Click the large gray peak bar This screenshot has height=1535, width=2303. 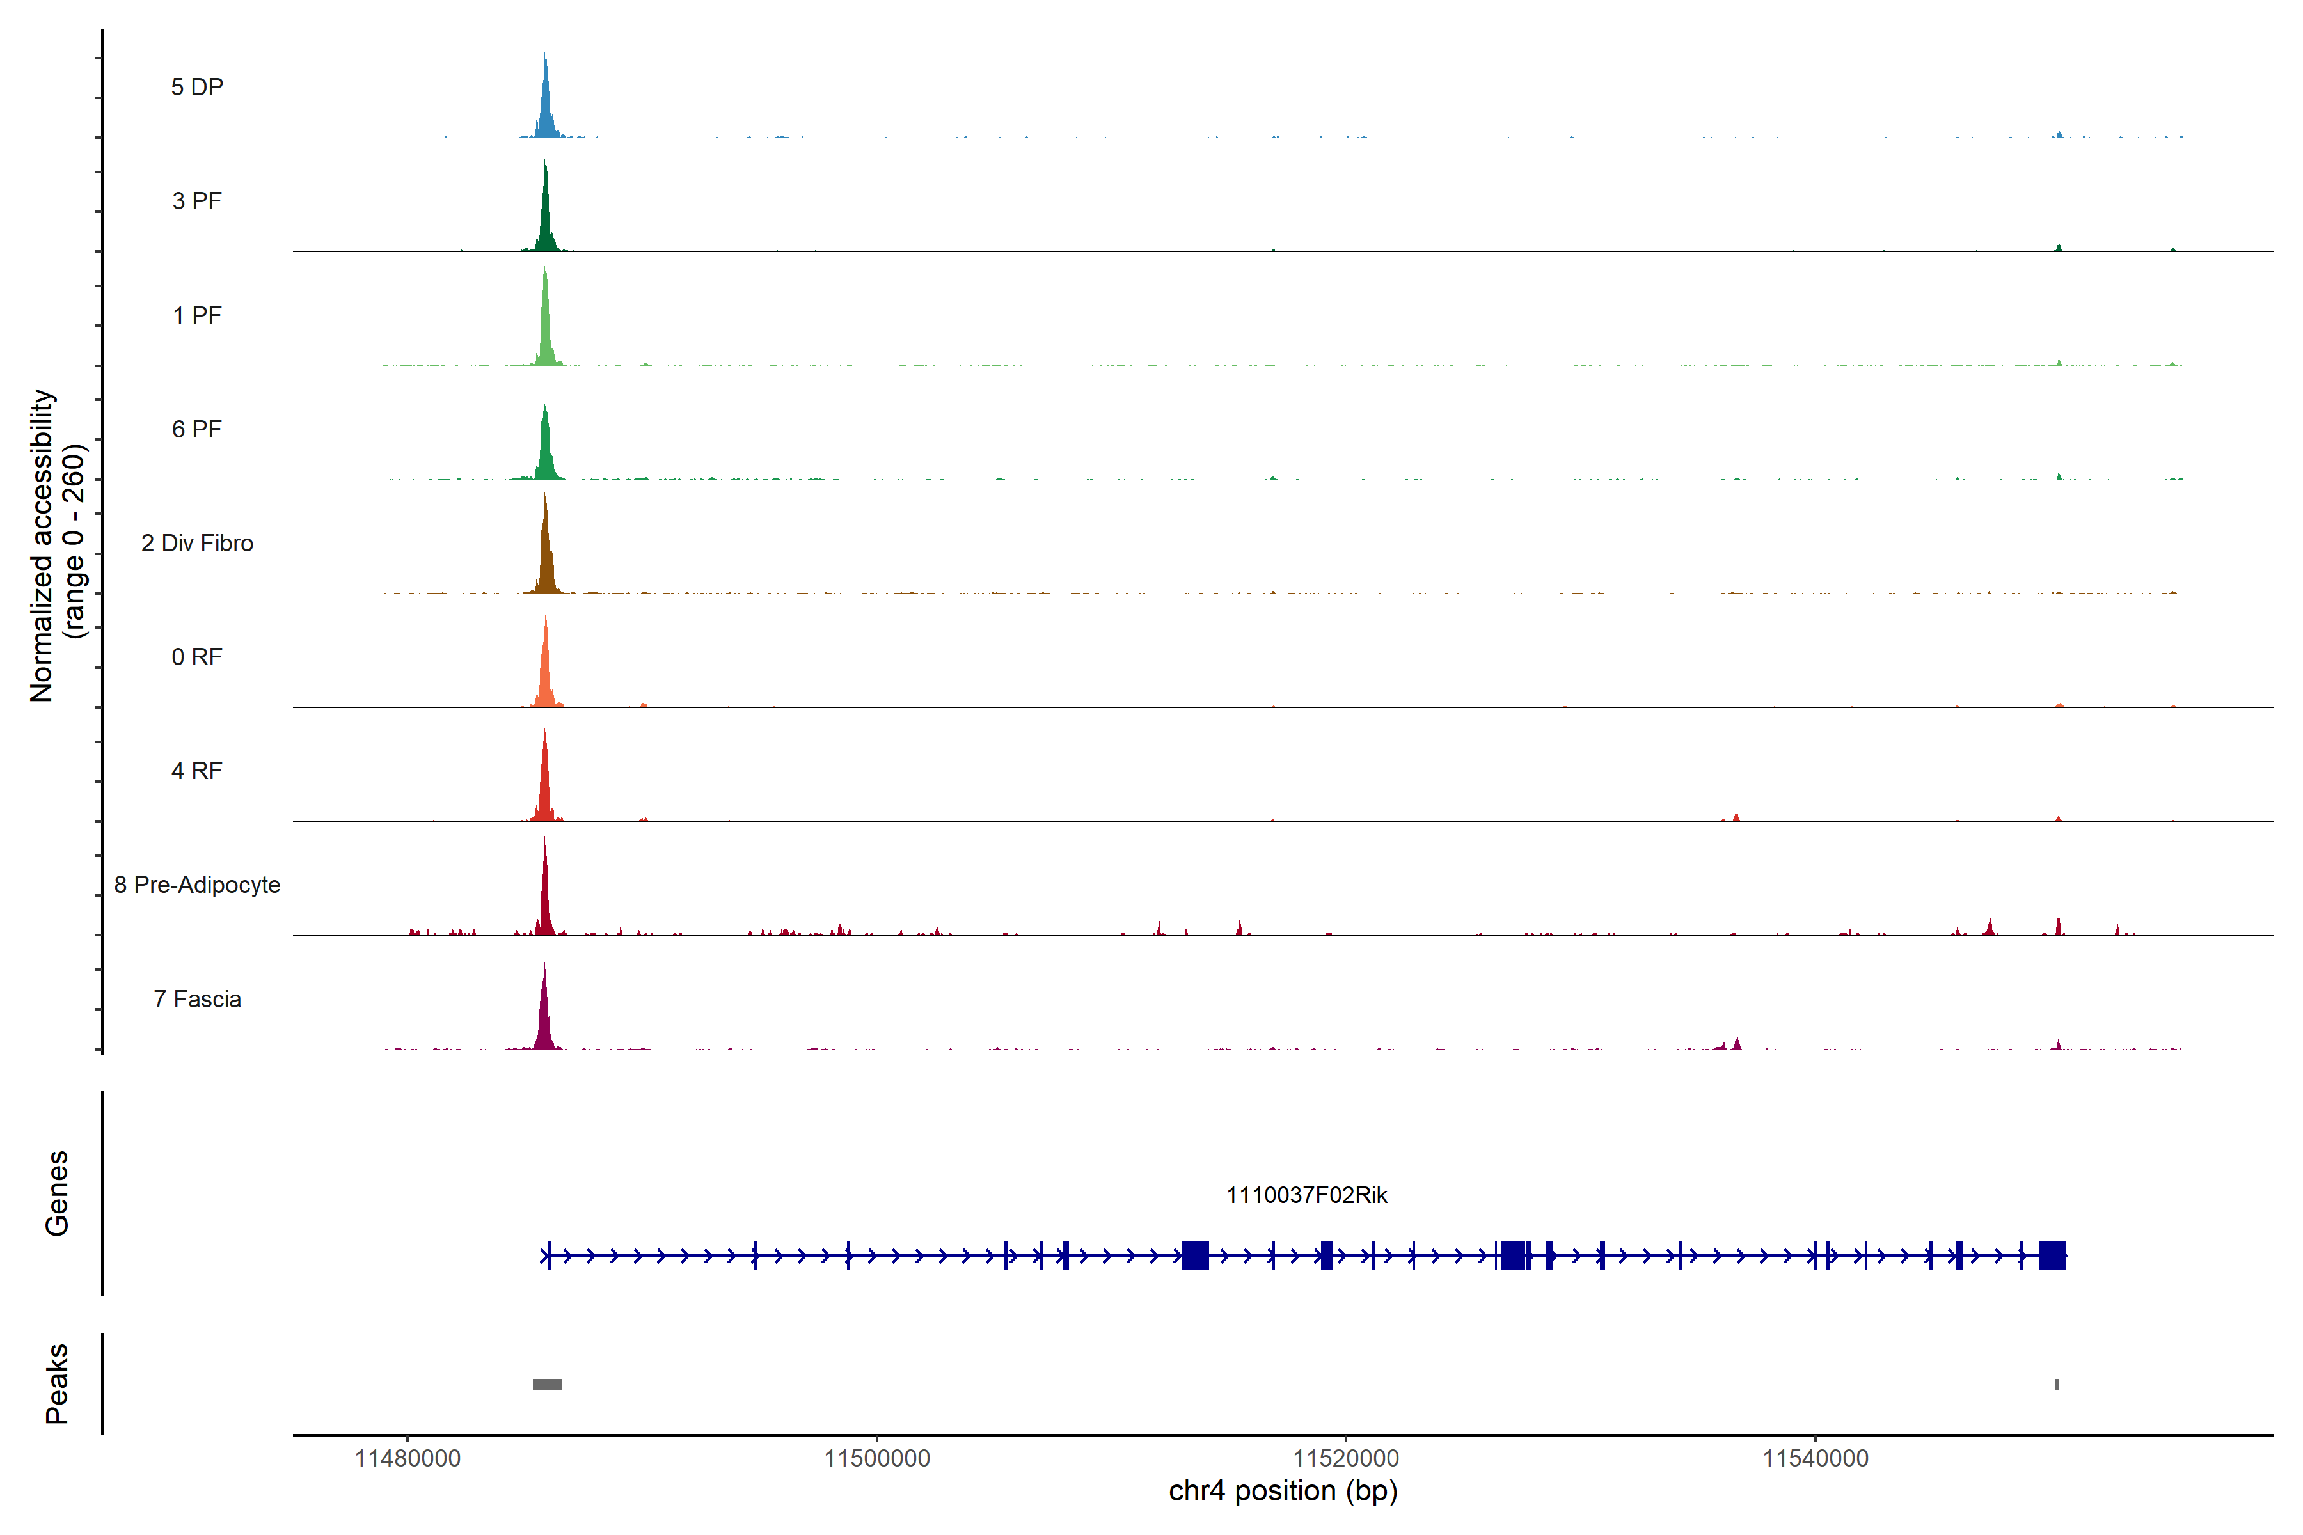click(548, 1384)
